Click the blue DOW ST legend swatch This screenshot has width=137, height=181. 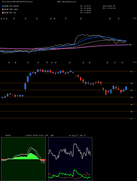click(3, 6)
